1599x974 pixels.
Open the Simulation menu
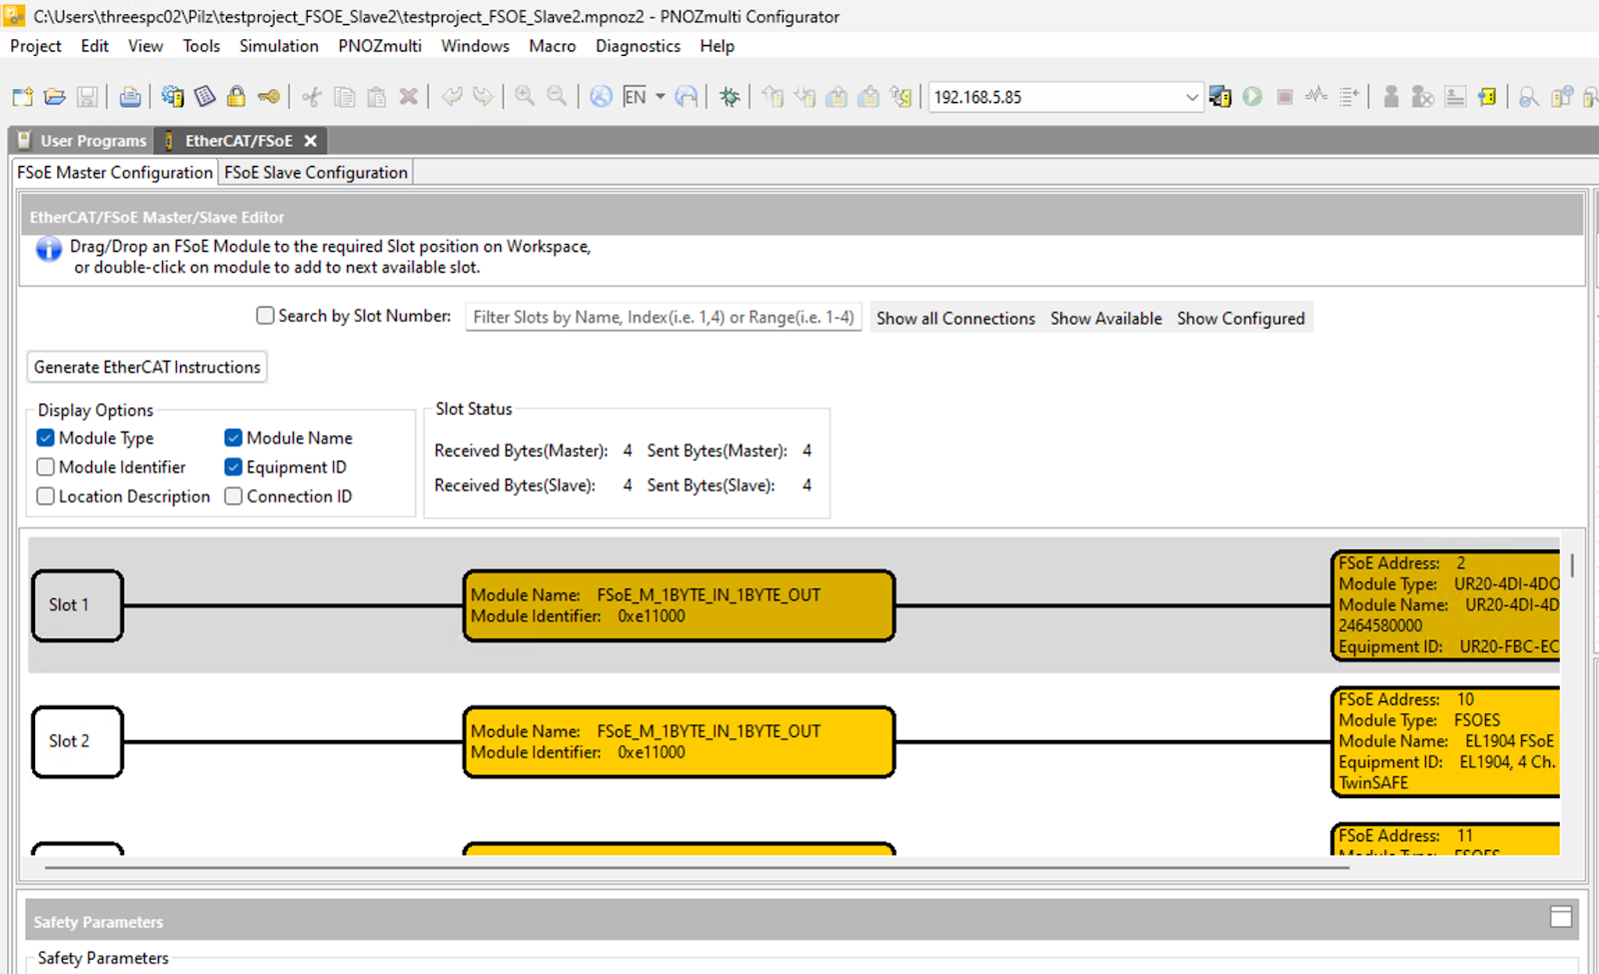279,46
